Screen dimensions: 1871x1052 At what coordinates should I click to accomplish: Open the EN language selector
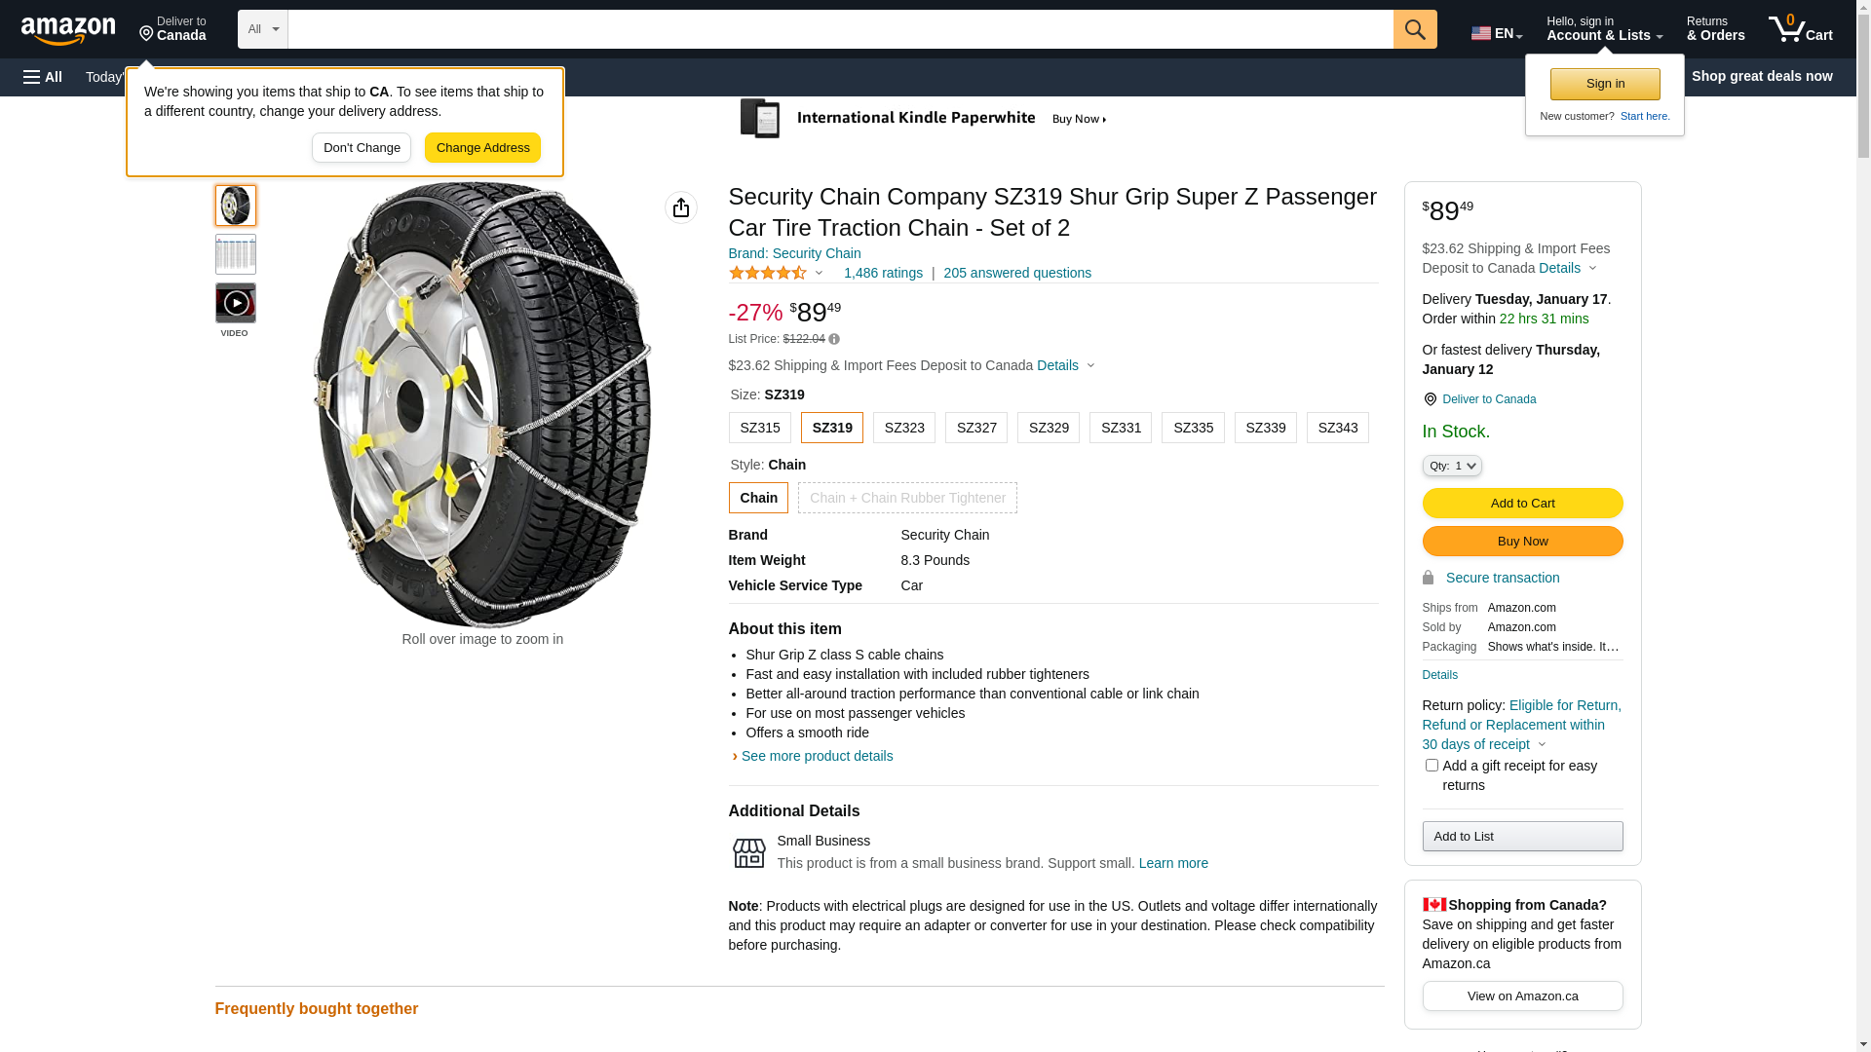[x=1496, y=33]
